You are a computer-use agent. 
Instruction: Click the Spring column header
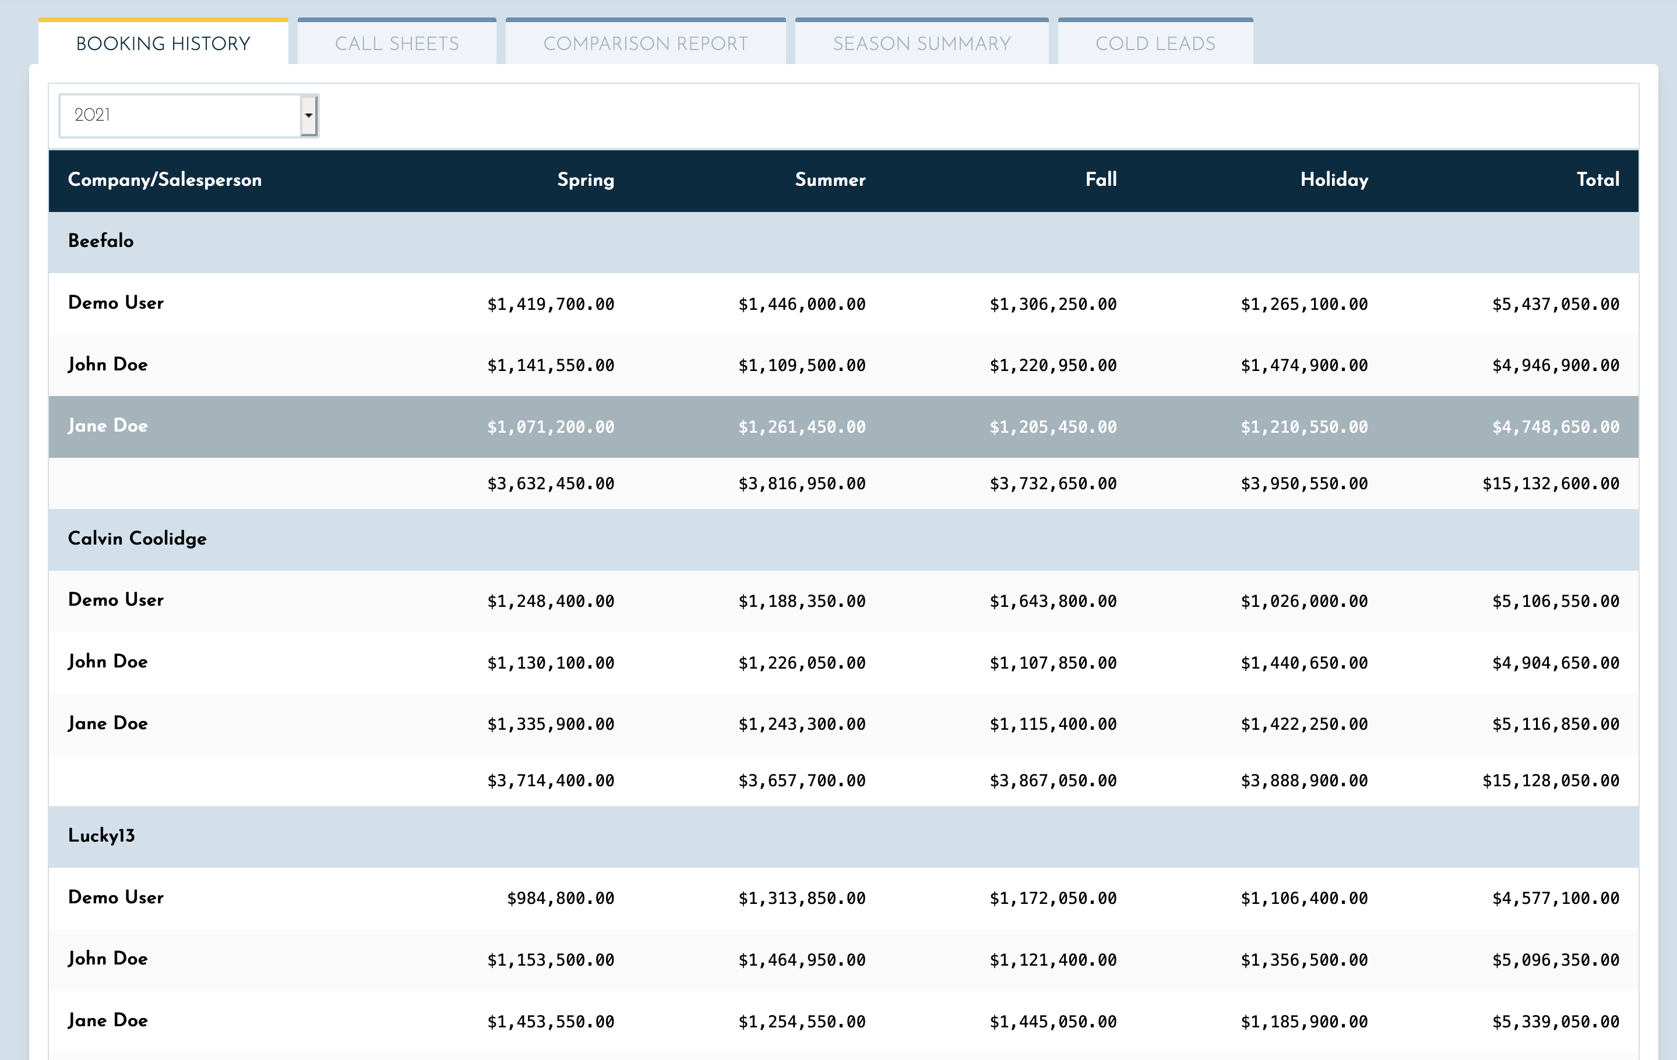(586, 179)
